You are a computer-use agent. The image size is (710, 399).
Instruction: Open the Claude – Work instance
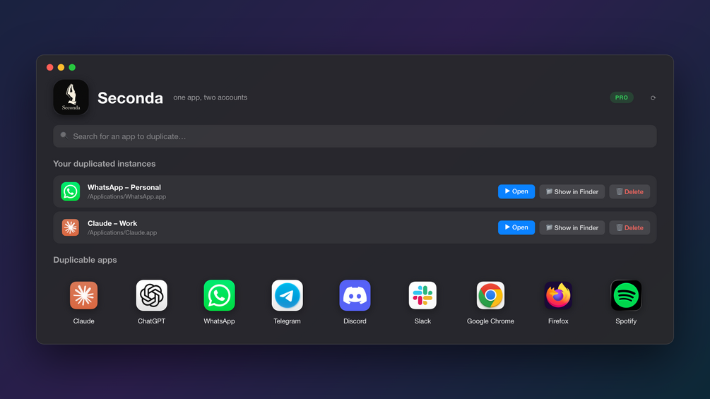[x=516, y=227]
